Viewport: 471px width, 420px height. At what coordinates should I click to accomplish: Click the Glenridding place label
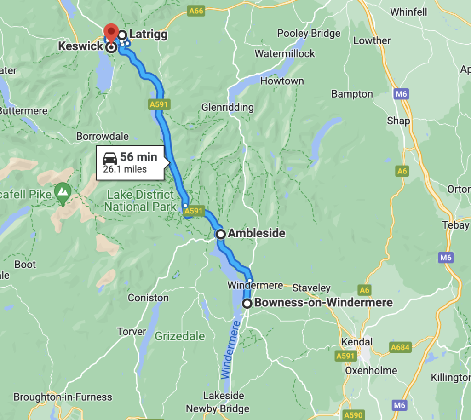coord(227,107)
